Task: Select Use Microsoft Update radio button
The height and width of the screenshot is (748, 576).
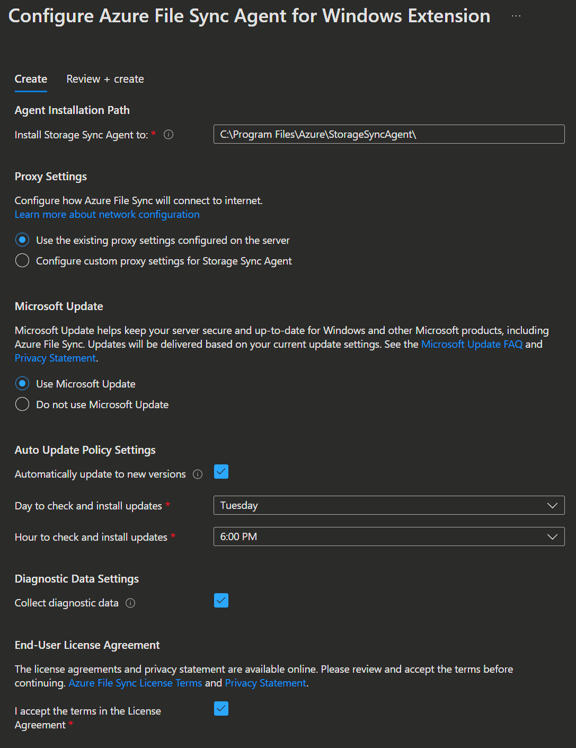Action: [22, 383]
